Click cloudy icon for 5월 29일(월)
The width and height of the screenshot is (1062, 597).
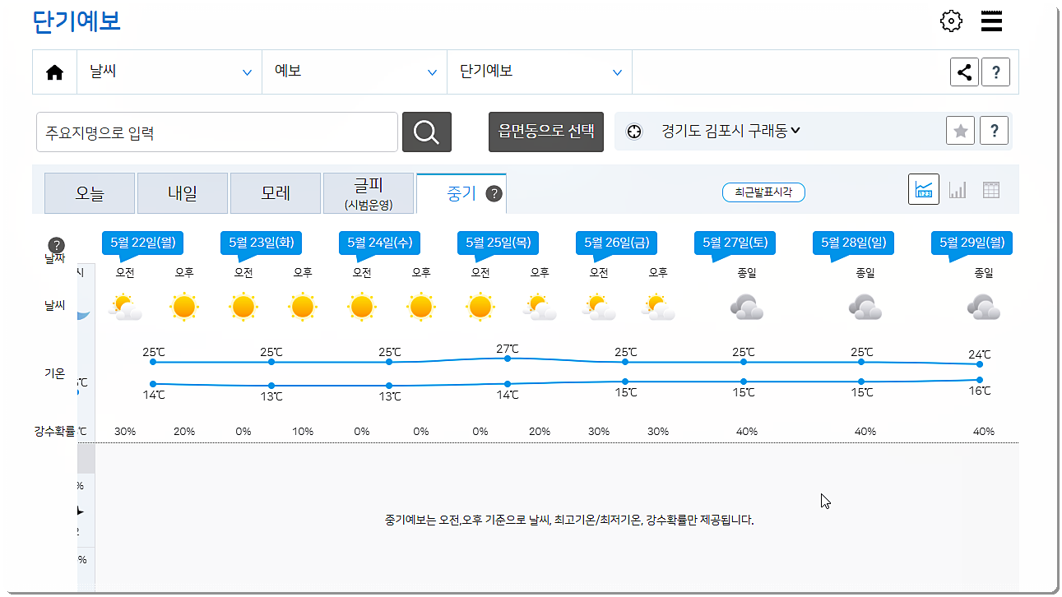(x=984, y=308)
